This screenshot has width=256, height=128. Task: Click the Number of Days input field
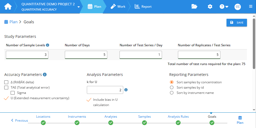[86, 55]
